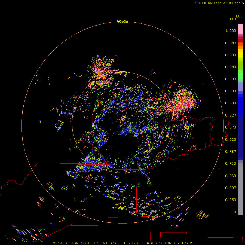Click the gray lower segment of the color bar

240,189
